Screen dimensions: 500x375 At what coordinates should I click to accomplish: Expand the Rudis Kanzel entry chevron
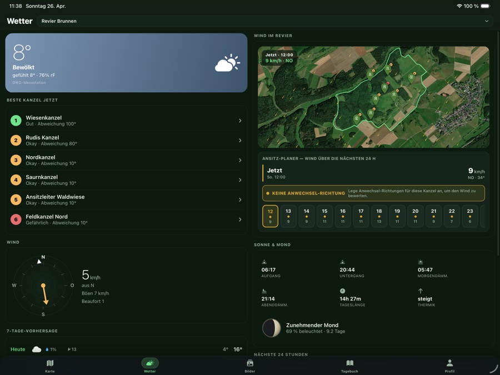point(240,141)
